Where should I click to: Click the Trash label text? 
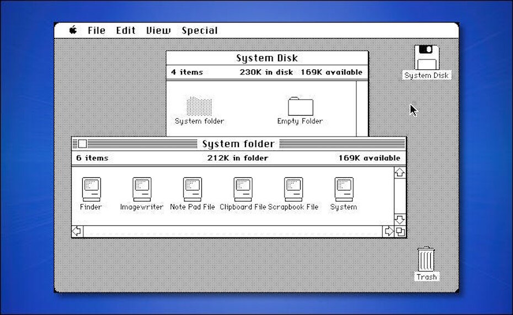[x=426, y=277]
